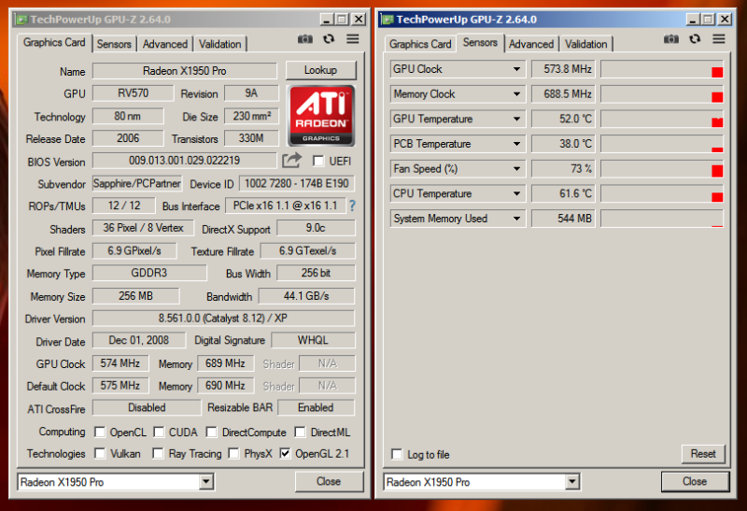This screenshot has height=511, width=747.
Task: Click GPU-Z title icon in left window
Action: (x=21, y=20)
